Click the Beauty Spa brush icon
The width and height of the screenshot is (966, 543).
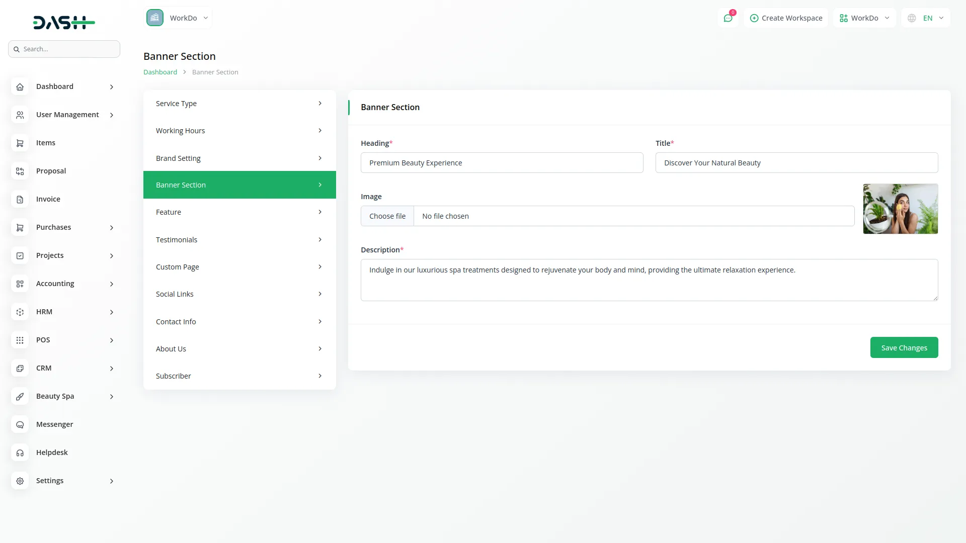[x=20, y=397]
